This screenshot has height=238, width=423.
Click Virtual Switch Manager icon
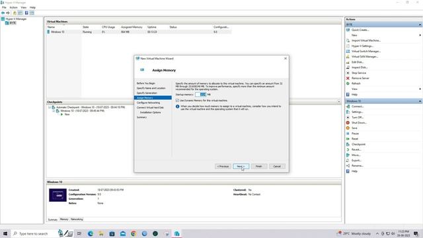point(348,52)
